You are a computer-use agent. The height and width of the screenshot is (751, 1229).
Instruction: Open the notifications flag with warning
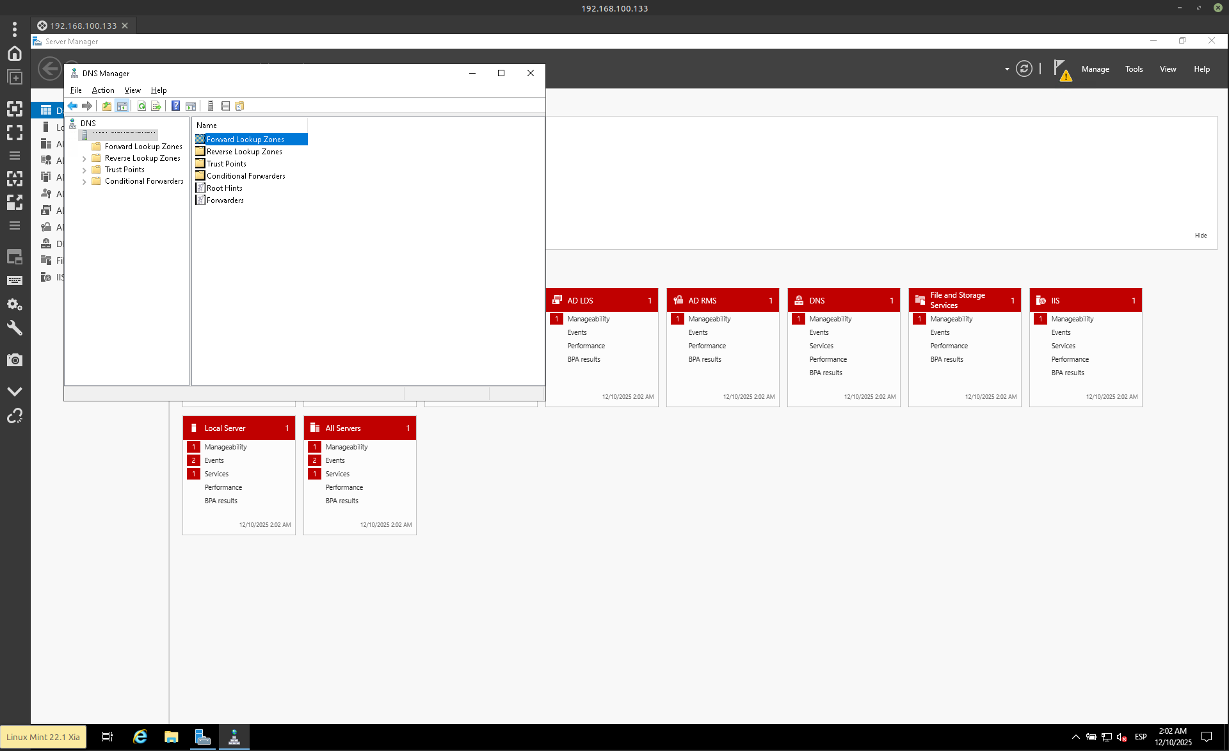1061,69
